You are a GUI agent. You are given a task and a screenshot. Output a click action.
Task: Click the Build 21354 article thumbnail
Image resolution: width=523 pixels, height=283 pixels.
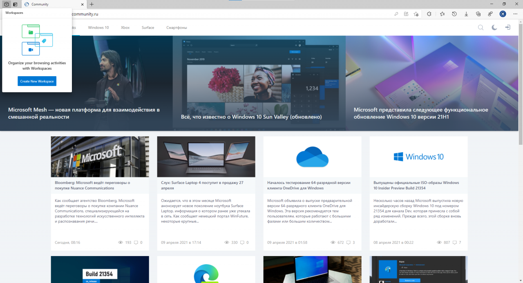tap(100, 270)
